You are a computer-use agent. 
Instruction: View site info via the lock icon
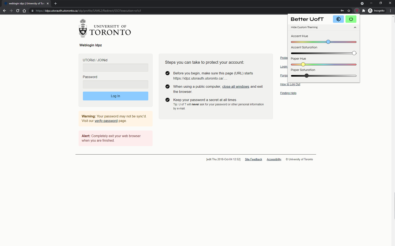pyautogui.click(x=32, y=11)
